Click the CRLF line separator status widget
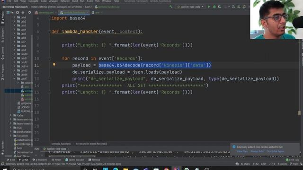This screenshot has height=170, width=303. 264,164
